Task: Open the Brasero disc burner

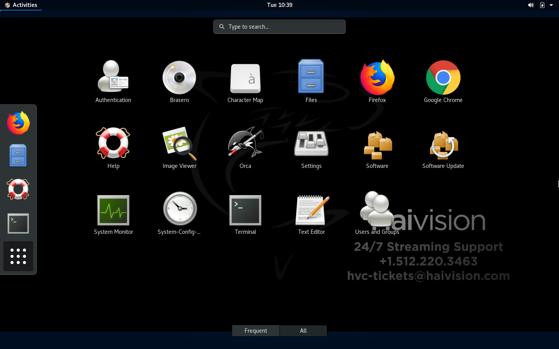Action: tap(179, 78)
